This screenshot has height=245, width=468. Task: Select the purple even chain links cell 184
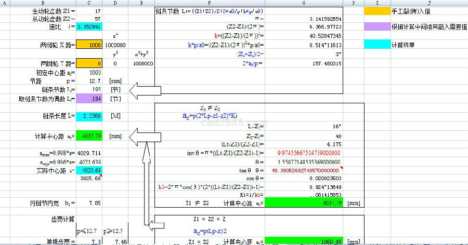[x=89, y=98]
